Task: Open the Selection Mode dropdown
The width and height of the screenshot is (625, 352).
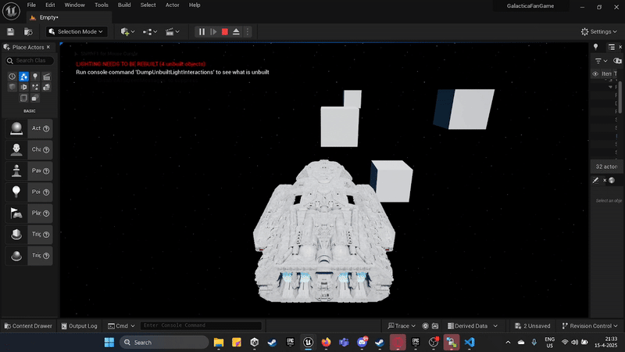Action: click(77, 31)
